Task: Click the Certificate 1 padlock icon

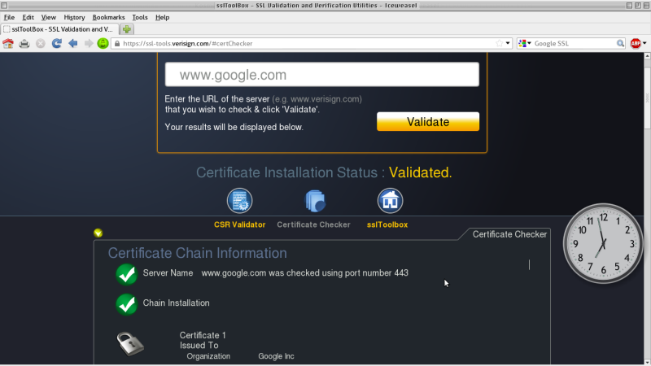Action: click(x=130, y=343)
